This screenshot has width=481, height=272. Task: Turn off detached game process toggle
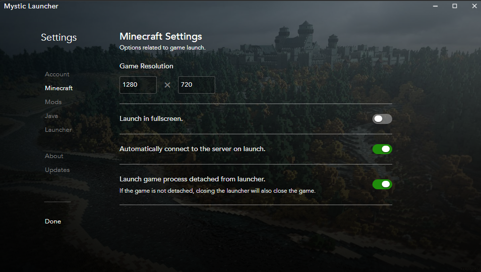coord(382,184)
